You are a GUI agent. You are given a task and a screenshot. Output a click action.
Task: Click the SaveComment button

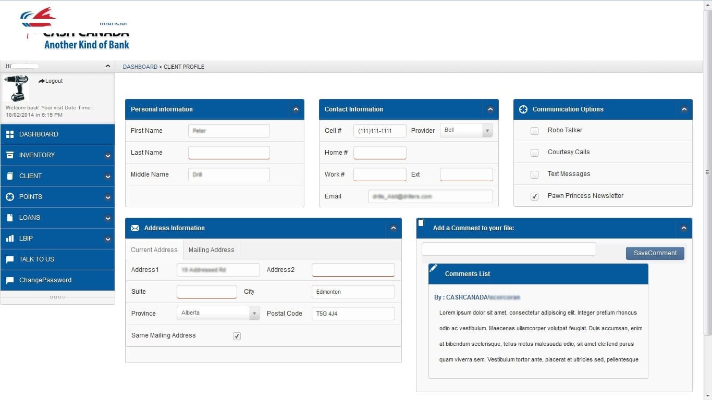click(655, 253)
